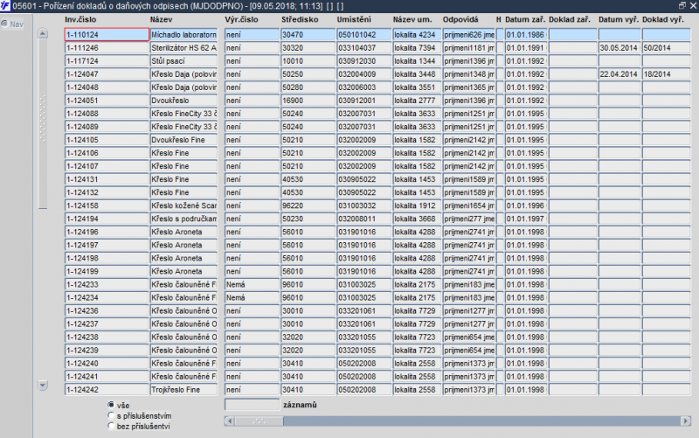The height and width of the screenshot is (438, 699).
Task: Click the 'záznamů' record count field
Action: point(252,405)
